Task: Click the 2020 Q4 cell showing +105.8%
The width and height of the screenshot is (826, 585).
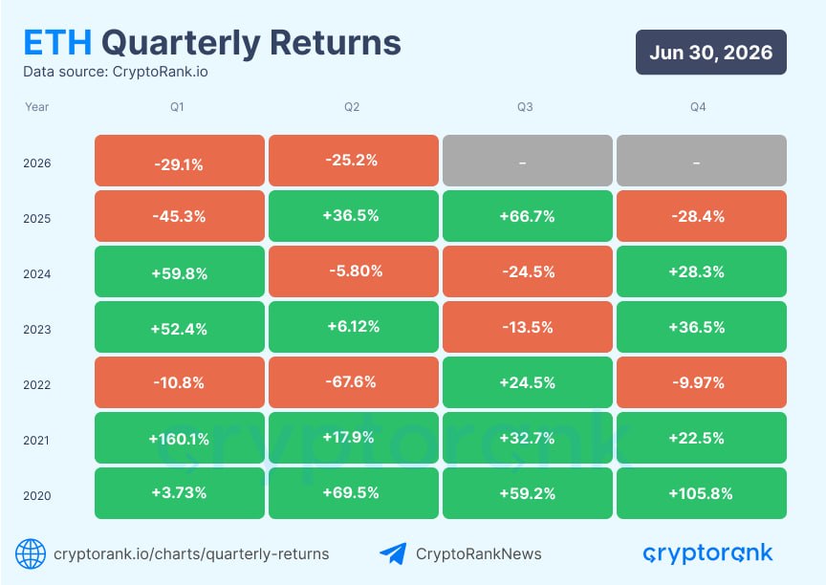Action: coord(701,493)
